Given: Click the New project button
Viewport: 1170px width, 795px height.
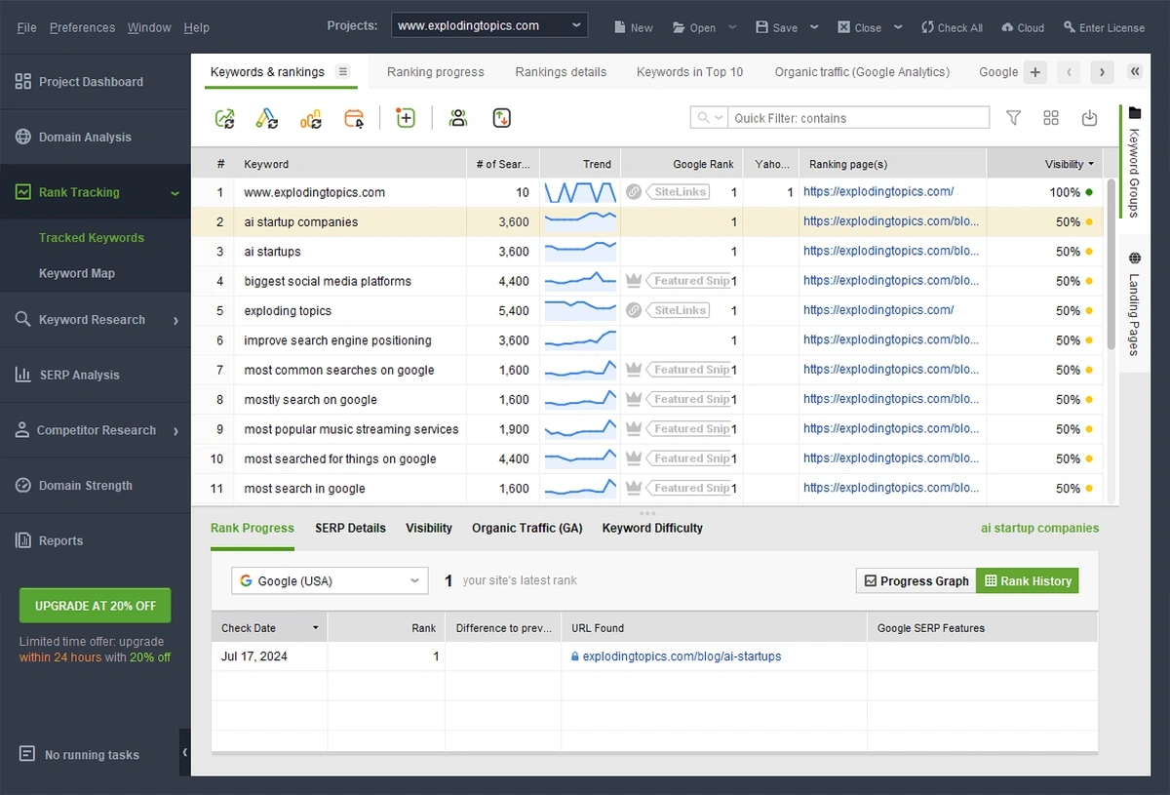Looking at the screenshot, I should (633, 27).
